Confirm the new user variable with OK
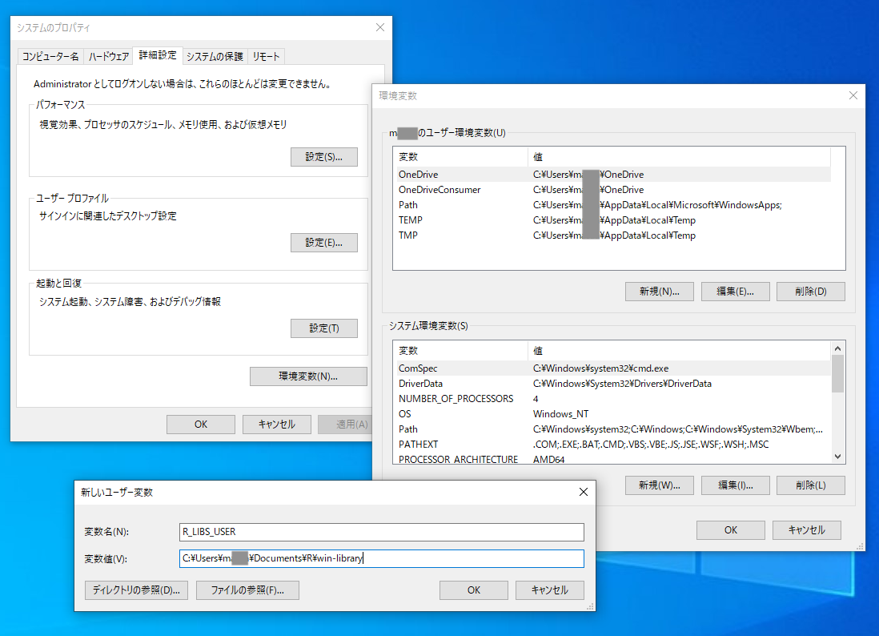This screenshot has height=636, width=879. pos(473,590)
